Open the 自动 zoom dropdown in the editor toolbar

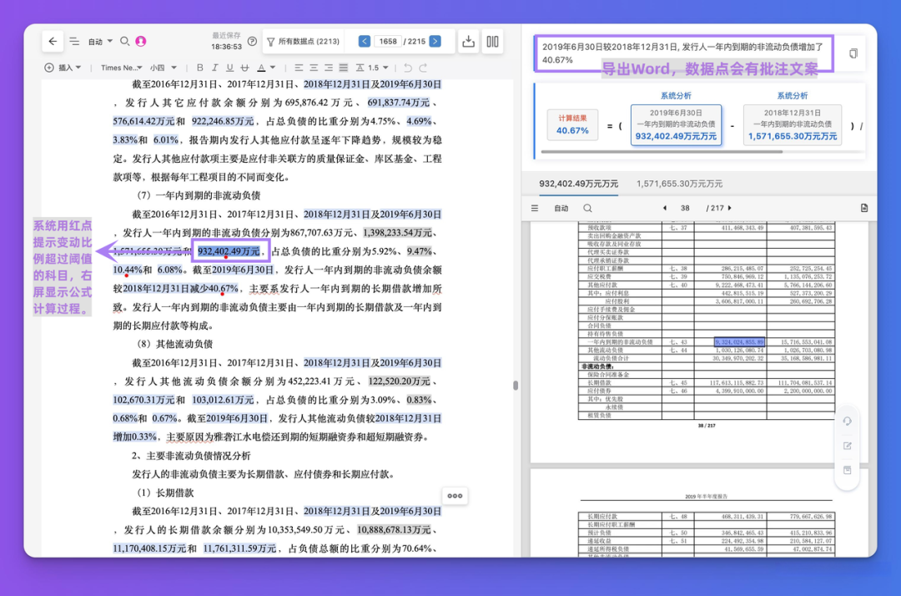pyautogui.click(x=100, y=42)
